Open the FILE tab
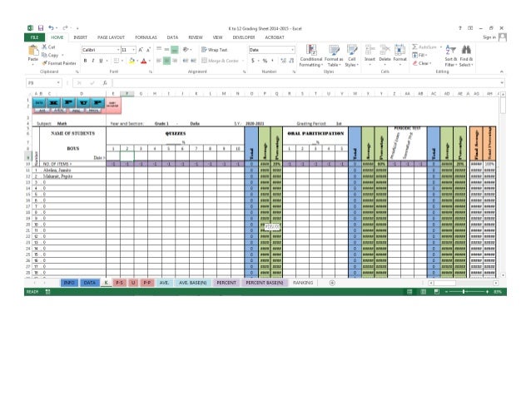The width and height of the screenshot is (531, 410). pos(35,37)
